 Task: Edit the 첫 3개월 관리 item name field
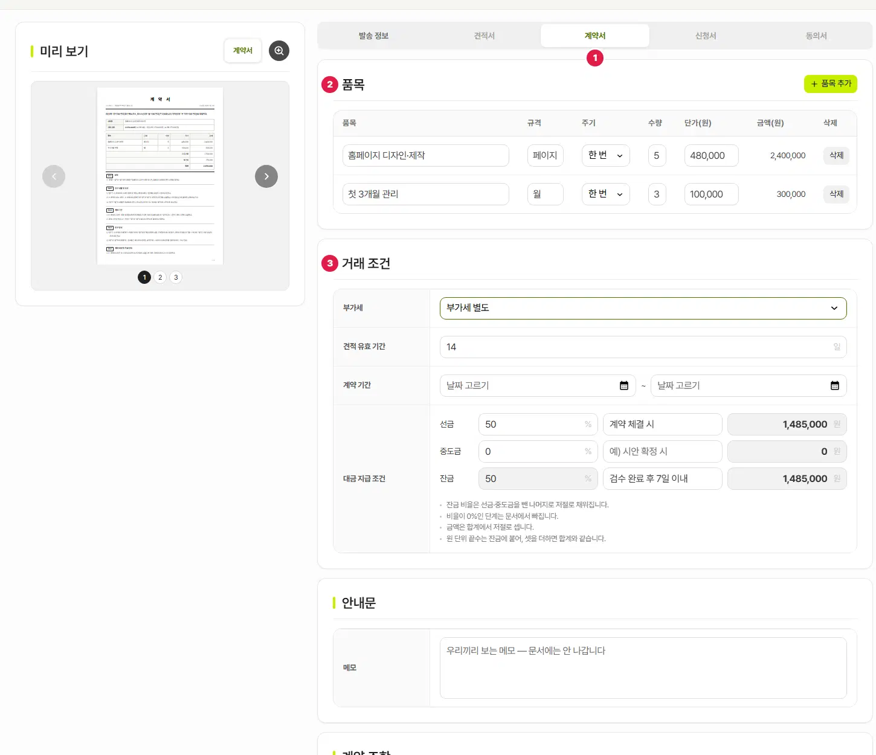(x=426, y=194)
